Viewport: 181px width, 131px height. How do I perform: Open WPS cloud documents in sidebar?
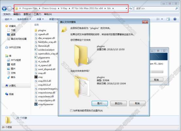coord(13,47)
